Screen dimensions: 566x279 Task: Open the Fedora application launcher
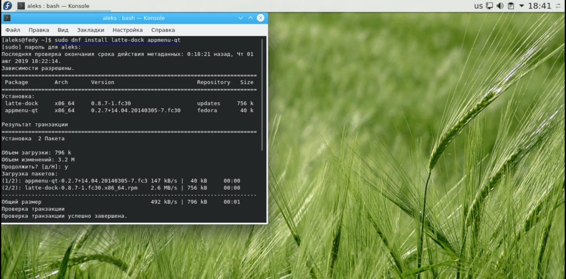(x=6, y=6)
